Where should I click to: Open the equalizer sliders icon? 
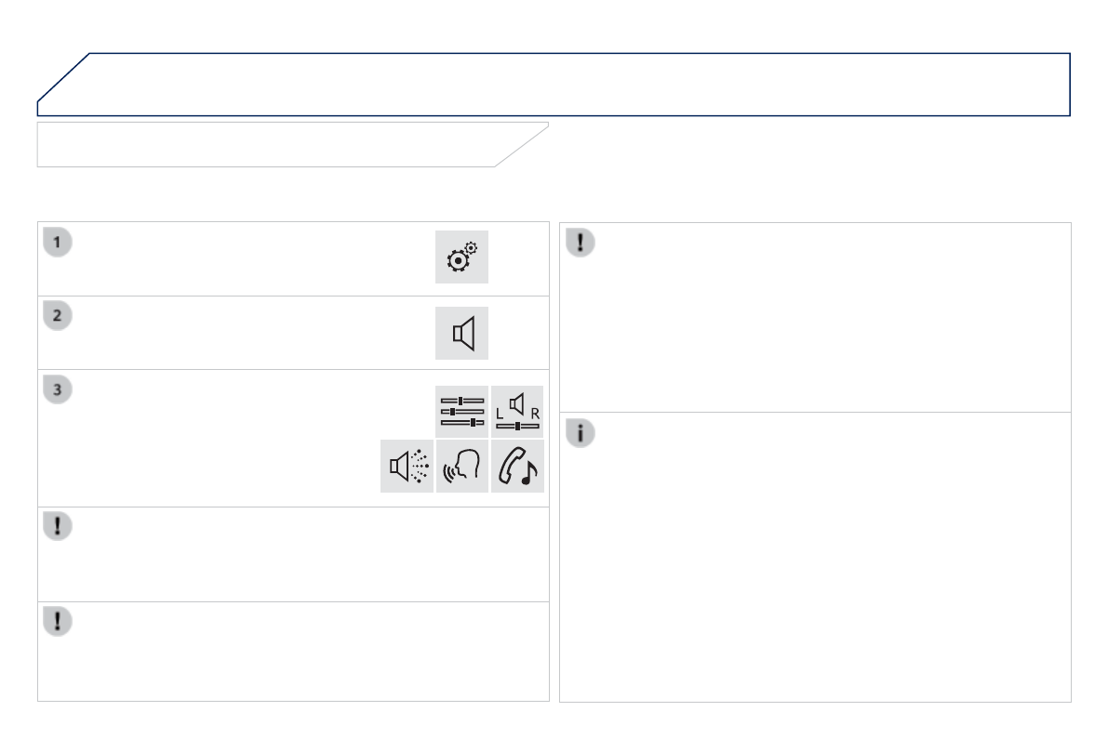(x=461, y=412)
